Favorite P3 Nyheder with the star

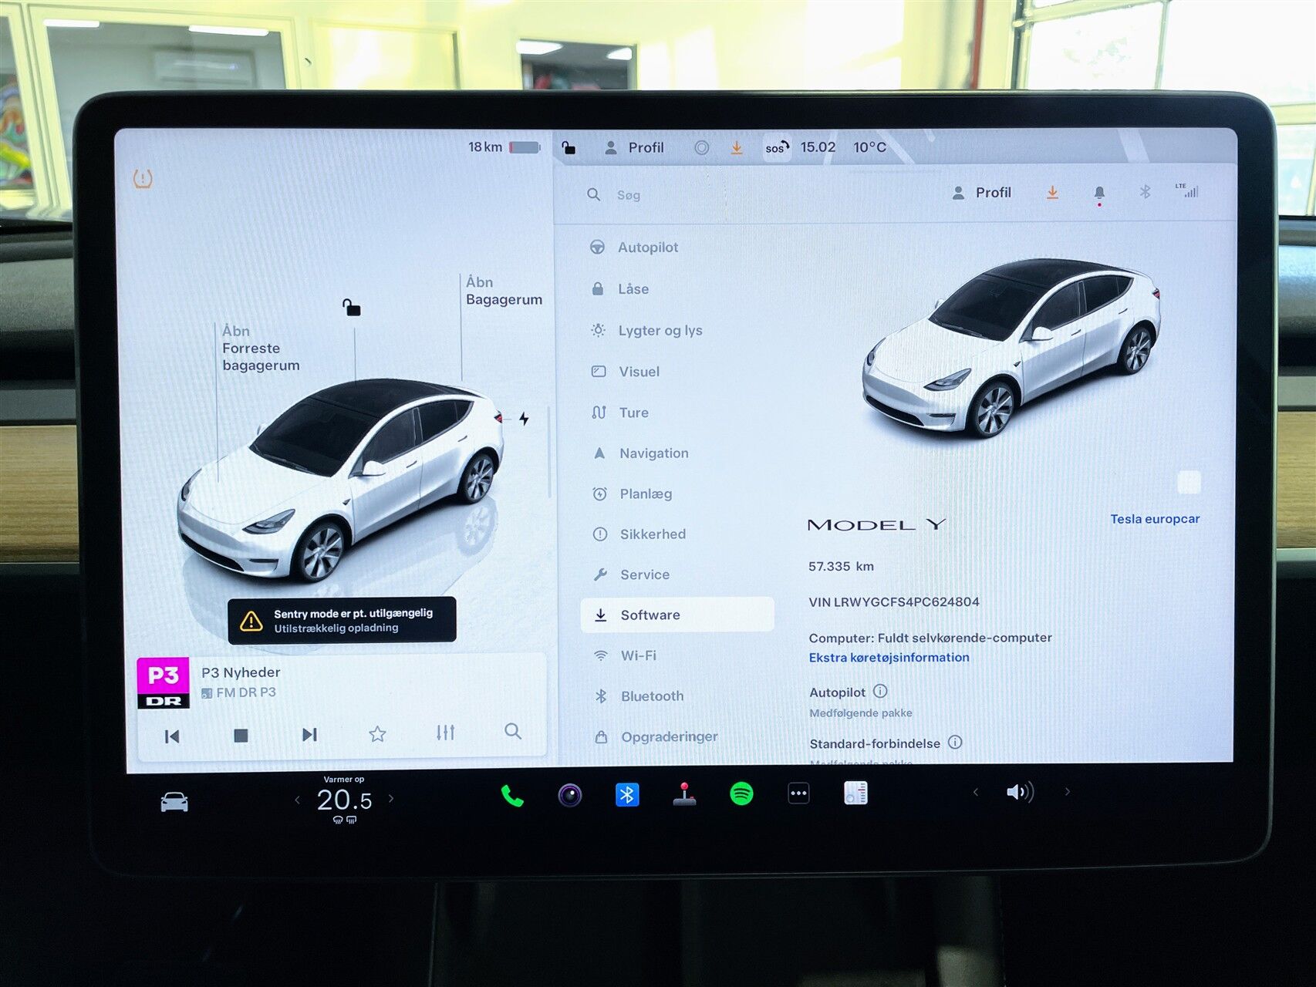(x=377, y=735)
